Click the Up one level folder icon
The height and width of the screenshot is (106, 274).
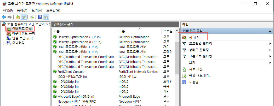click(x=18, y=17)
